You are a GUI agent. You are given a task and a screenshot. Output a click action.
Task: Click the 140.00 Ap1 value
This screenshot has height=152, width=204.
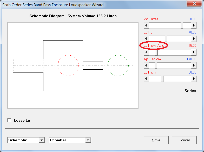[191, 59]
